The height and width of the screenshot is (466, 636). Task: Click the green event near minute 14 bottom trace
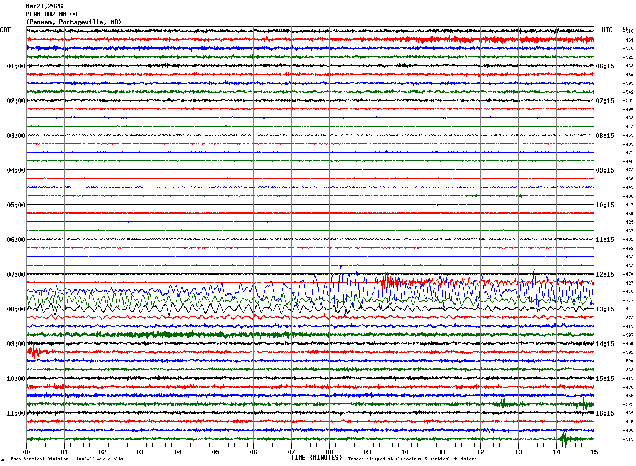(x=566, y=438)
